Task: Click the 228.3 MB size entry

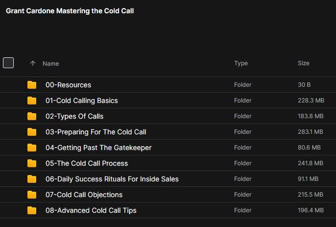Action: (311, 101)
